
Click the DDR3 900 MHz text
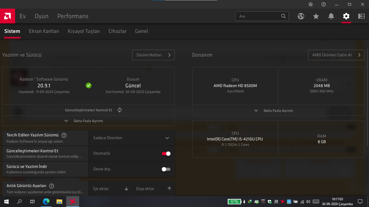point(322,91)
